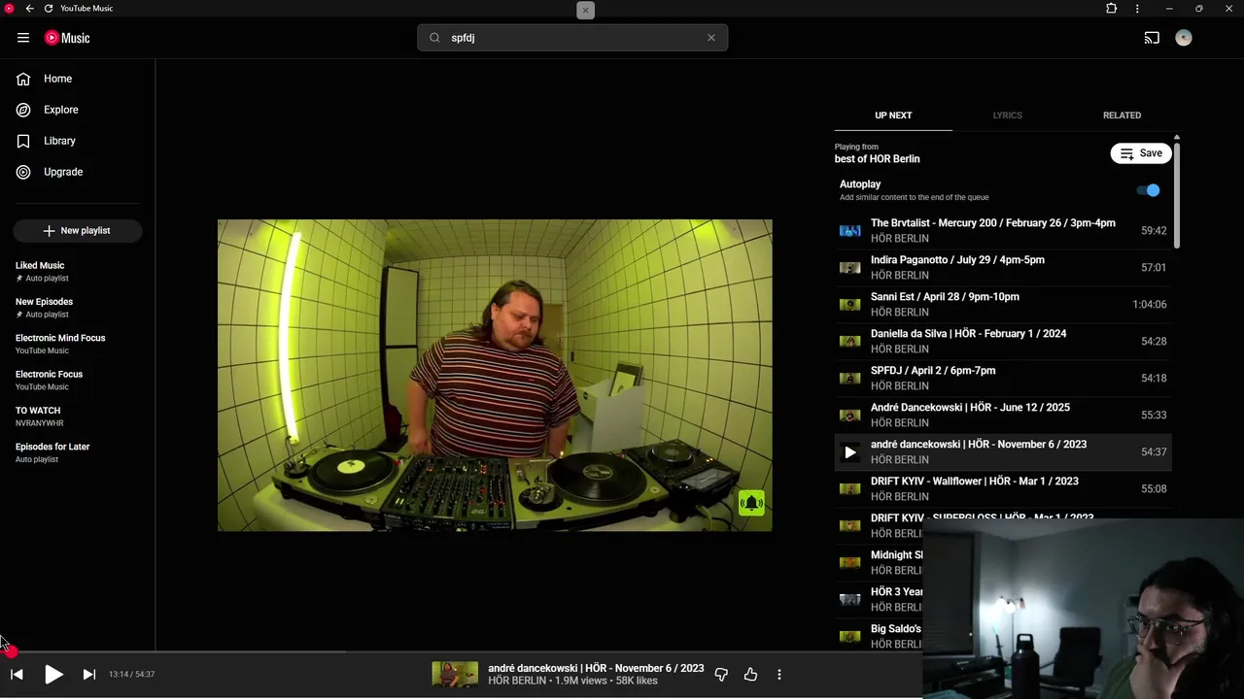Play The Brvtalist Mercury 200 set
The image size is (1244, 699).
pos(1003,230)
